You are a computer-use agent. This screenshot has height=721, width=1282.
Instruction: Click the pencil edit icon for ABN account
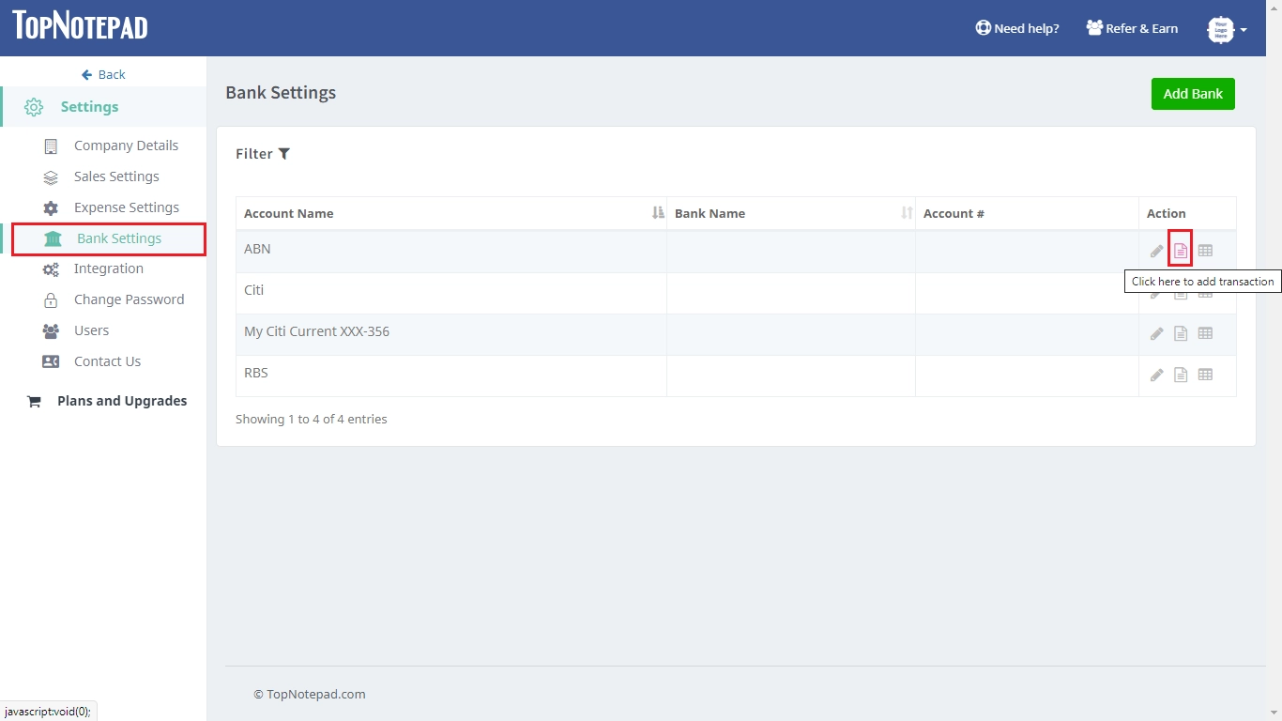(1156, 252)
